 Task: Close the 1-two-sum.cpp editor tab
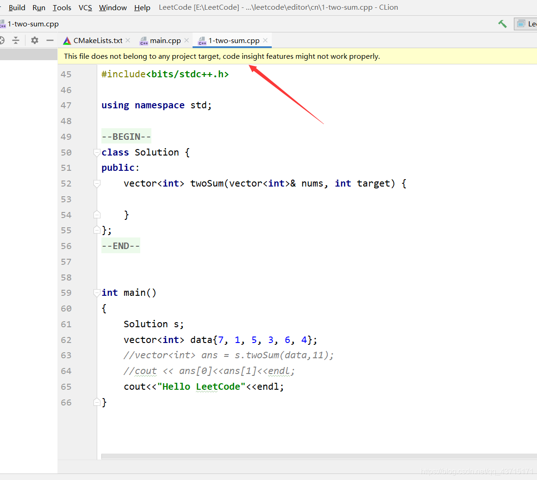[265, 40]
